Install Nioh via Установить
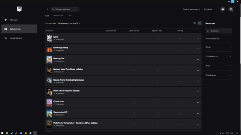This screenshot has height=135, width=241. click(59, 93)
